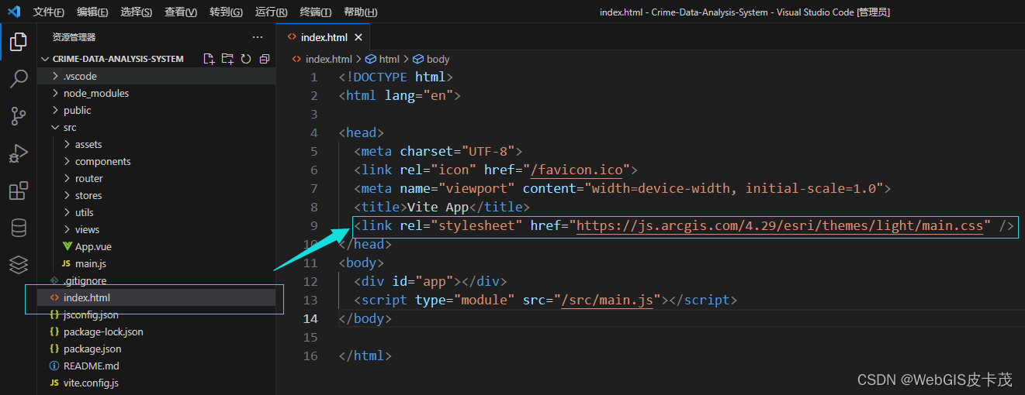Click the 资源管理器 panel title
The image size is (1025, 395).
74,37
